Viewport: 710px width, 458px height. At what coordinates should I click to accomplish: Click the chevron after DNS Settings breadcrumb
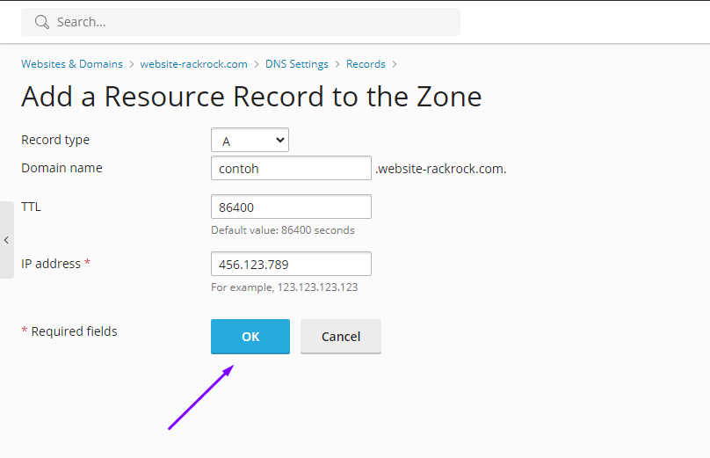[x=337, y=64]
